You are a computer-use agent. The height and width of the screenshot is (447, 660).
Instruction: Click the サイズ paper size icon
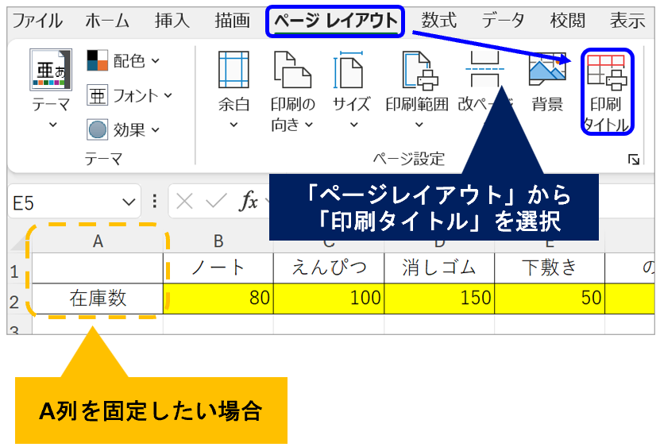click(x=350, y=70)
